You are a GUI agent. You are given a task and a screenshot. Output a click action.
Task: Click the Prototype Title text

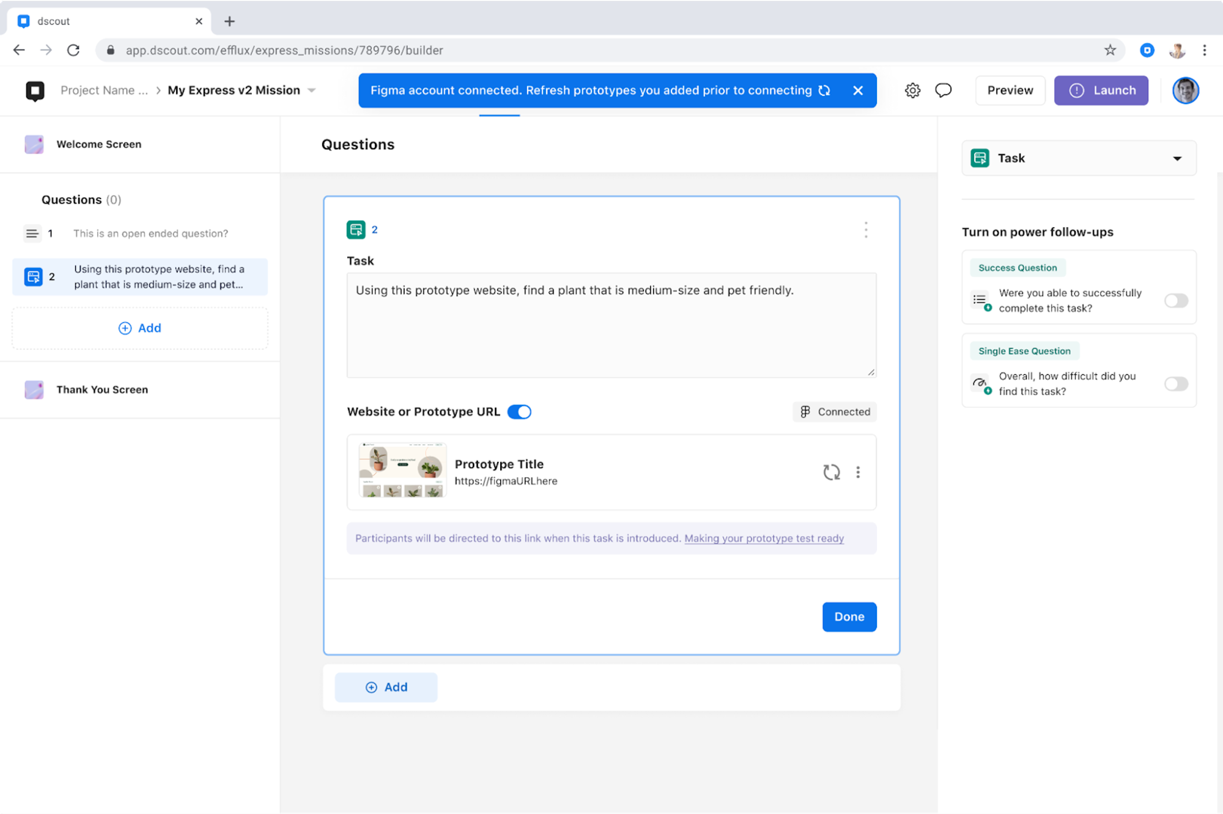(499, 464)
